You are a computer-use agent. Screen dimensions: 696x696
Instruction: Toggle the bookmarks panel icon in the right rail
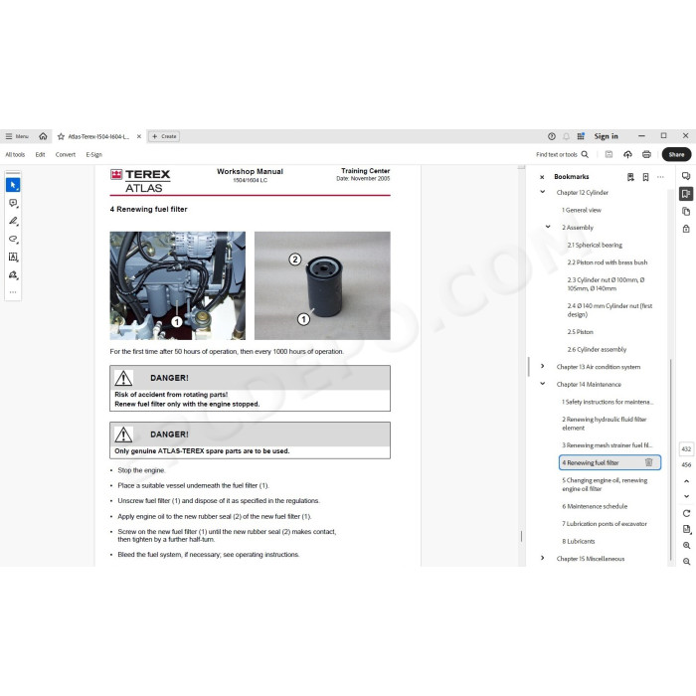(x=686, y=194)
